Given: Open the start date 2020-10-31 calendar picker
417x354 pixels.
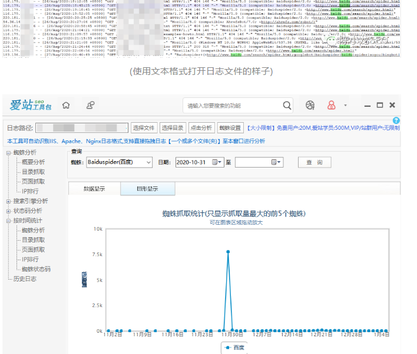Looking at the screenshot, I should pyautogui.click(x=217, y=162).
